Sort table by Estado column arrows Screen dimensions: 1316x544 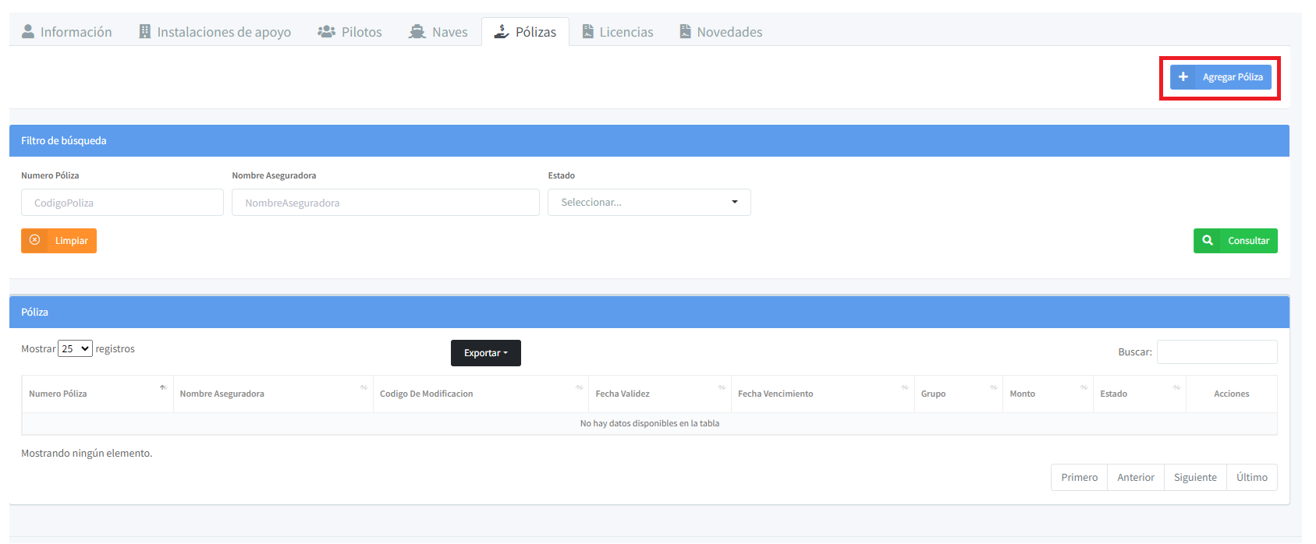pos(1176,387)
